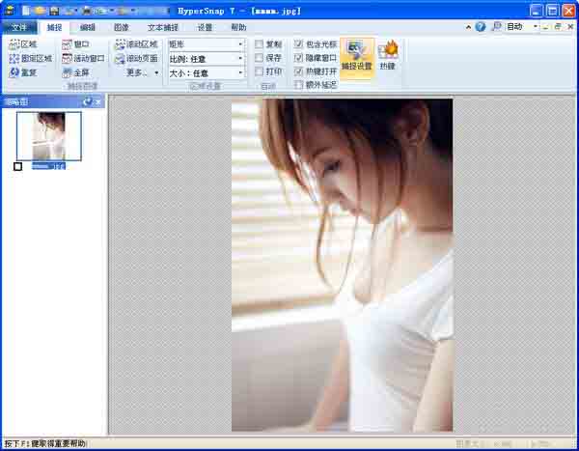Image resolution: width=579 pixels, height=451 pixels.
Task: Open the blue help question mark icon
Action: point(480,27)
